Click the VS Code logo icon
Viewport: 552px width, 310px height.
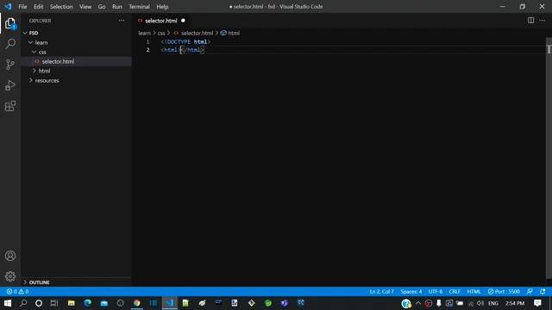[8, 7]
